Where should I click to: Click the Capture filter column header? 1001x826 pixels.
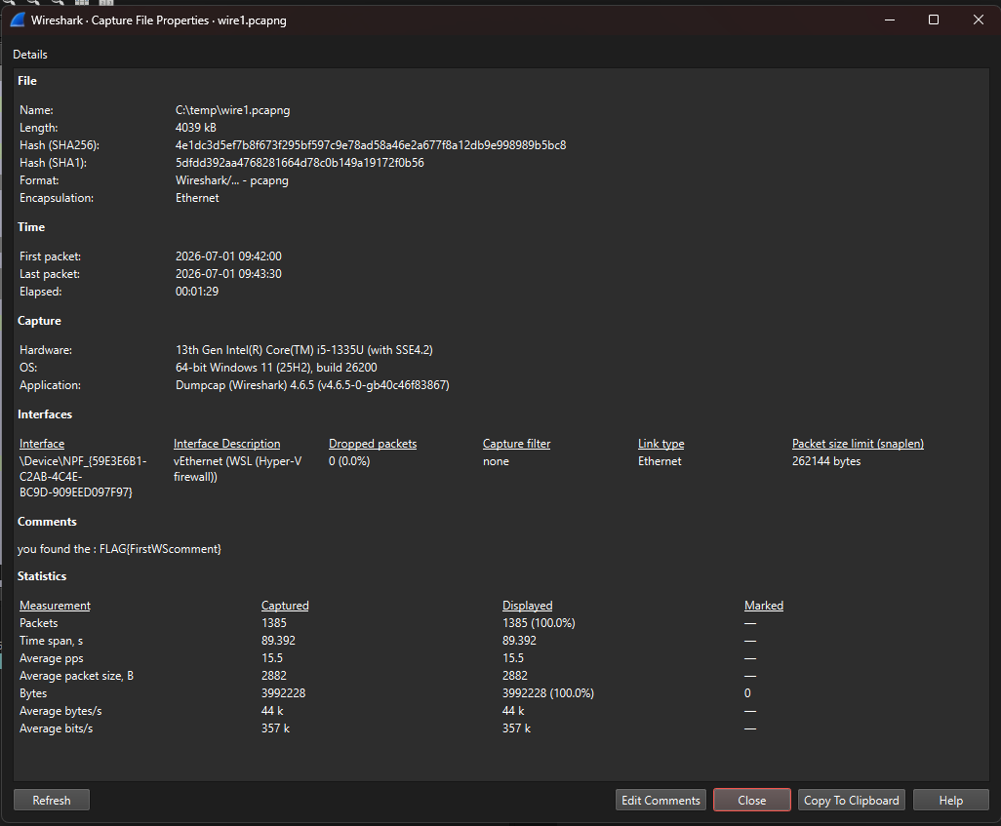click(516, 444)
